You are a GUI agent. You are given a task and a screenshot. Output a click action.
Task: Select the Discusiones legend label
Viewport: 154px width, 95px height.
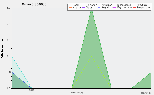tap(124, 5)
